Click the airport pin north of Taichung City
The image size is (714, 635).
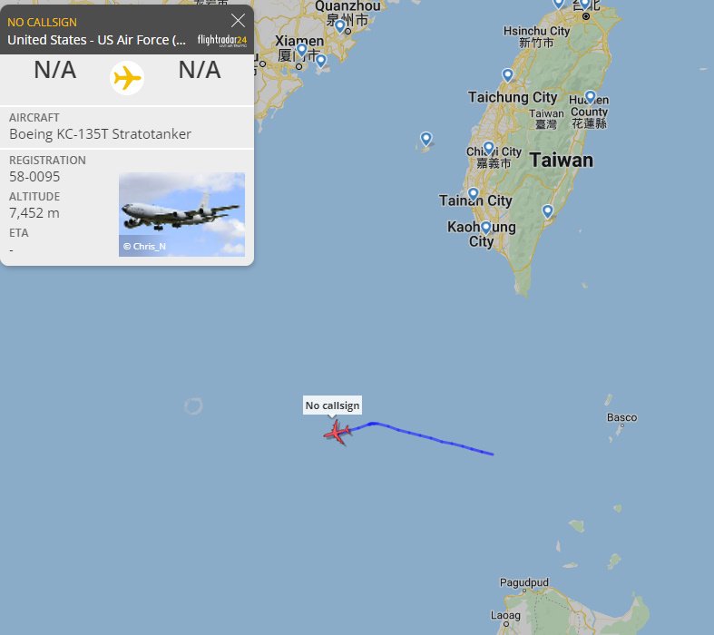point(508,75)
